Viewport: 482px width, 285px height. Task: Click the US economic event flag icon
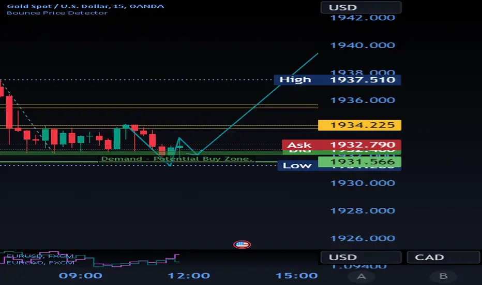click(x=242, y=245)
